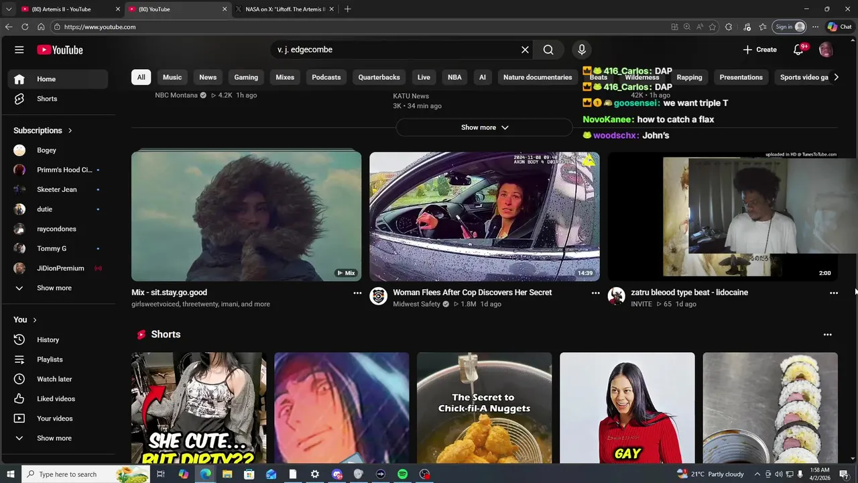The width and height of the screenshot is (858, 483).
Task: Switch to NASA on X Liftoff tab
Action: pyautogui.click(x=285, y=9)
